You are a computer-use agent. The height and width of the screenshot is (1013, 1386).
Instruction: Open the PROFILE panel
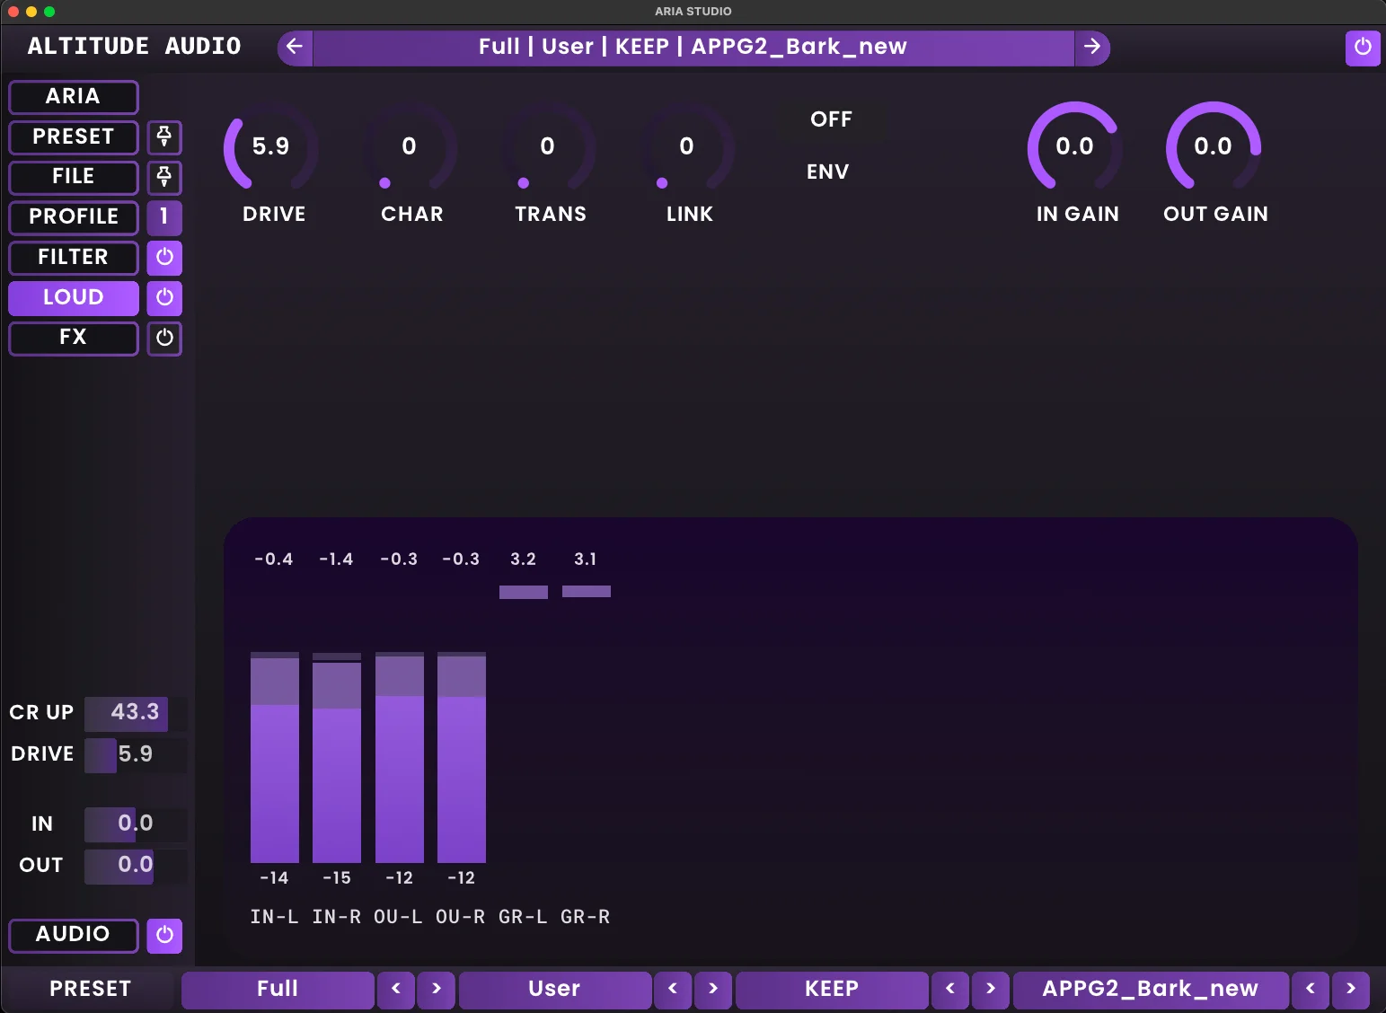(x=73, y=217)
